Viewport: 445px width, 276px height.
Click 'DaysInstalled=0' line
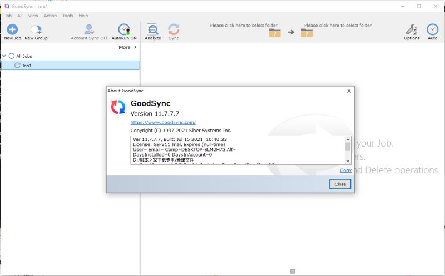(x=172, y=155)
